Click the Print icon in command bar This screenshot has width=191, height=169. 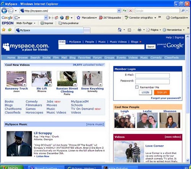coord(139,30)
